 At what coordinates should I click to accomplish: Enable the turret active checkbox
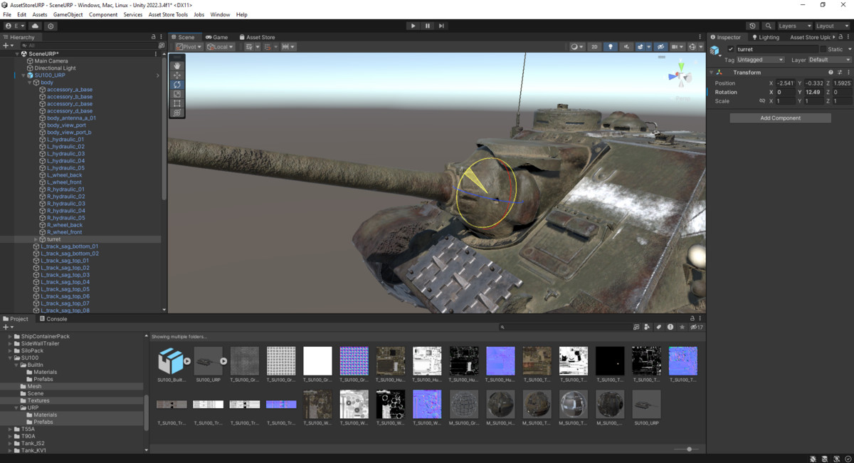point(731,49)
